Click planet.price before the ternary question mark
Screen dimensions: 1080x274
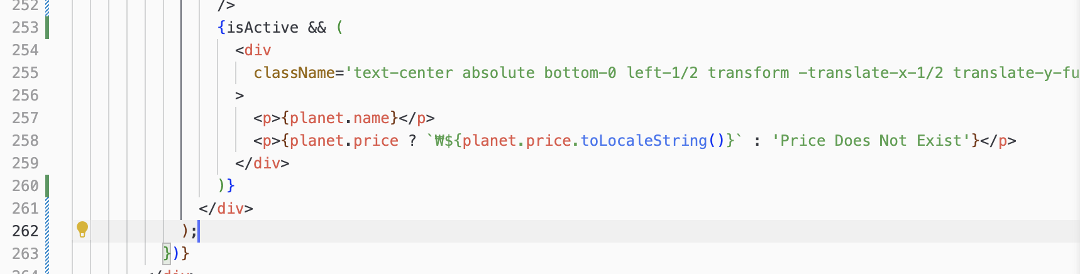tap(344, 141)
